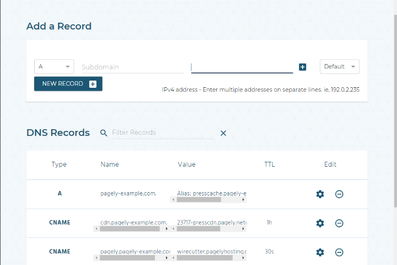397x265 pixels.
Task: Click the right scroll arrow under cdn.pagely-example.com.
Action: click(x=167, y=229)
